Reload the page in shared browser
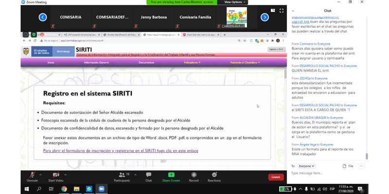 (35, 41)
